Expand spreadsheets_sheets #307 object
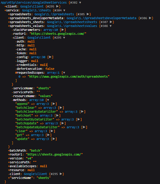This screenshot has width=160, height=184. 111,22
